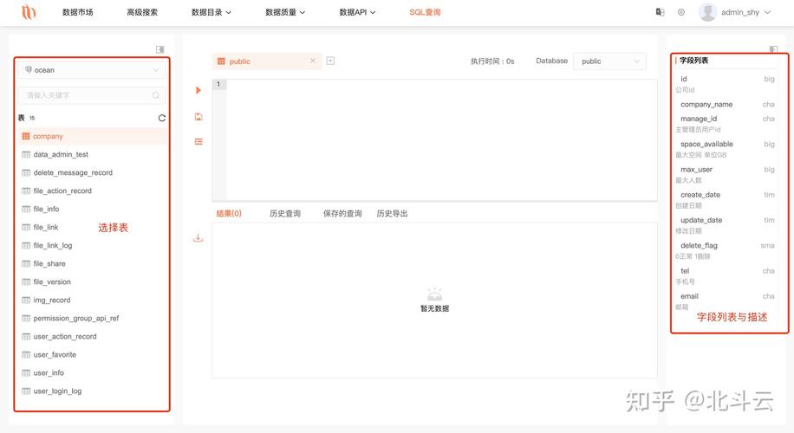Select the company table

[93, 136]
